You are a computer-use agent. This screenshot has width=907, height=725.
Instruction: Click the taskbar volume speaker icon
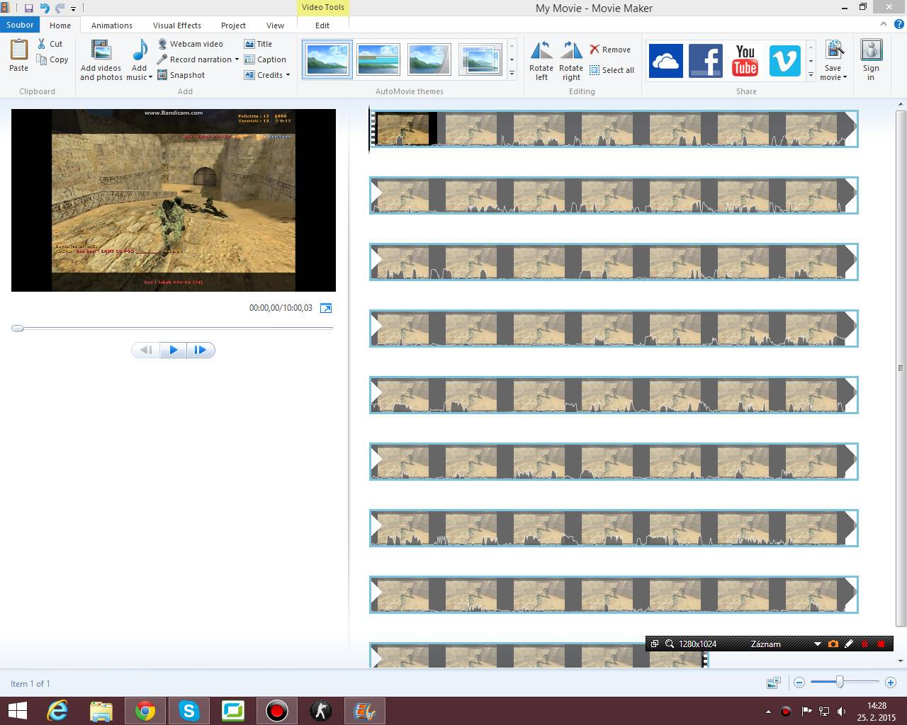(x=842, y=711)
